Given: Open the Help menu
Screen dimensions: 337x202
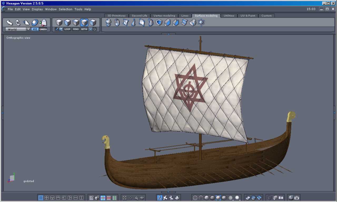Looking at the screenshot, I should (88, 9).
